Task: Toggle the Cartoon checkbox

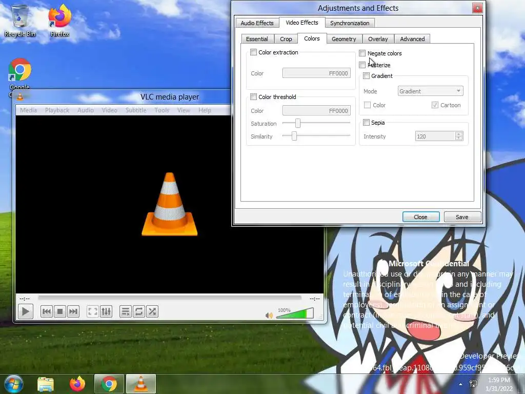Action: pos(435,105)
